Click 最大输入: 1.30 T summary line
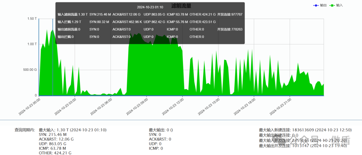 (73, 130)
